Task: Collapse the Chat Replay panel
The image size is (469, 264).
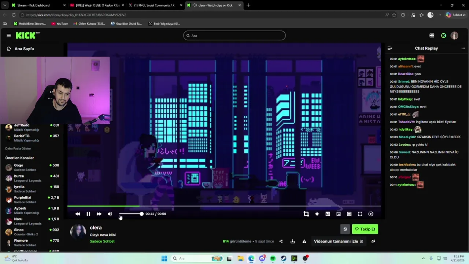Action: (389, 48)
